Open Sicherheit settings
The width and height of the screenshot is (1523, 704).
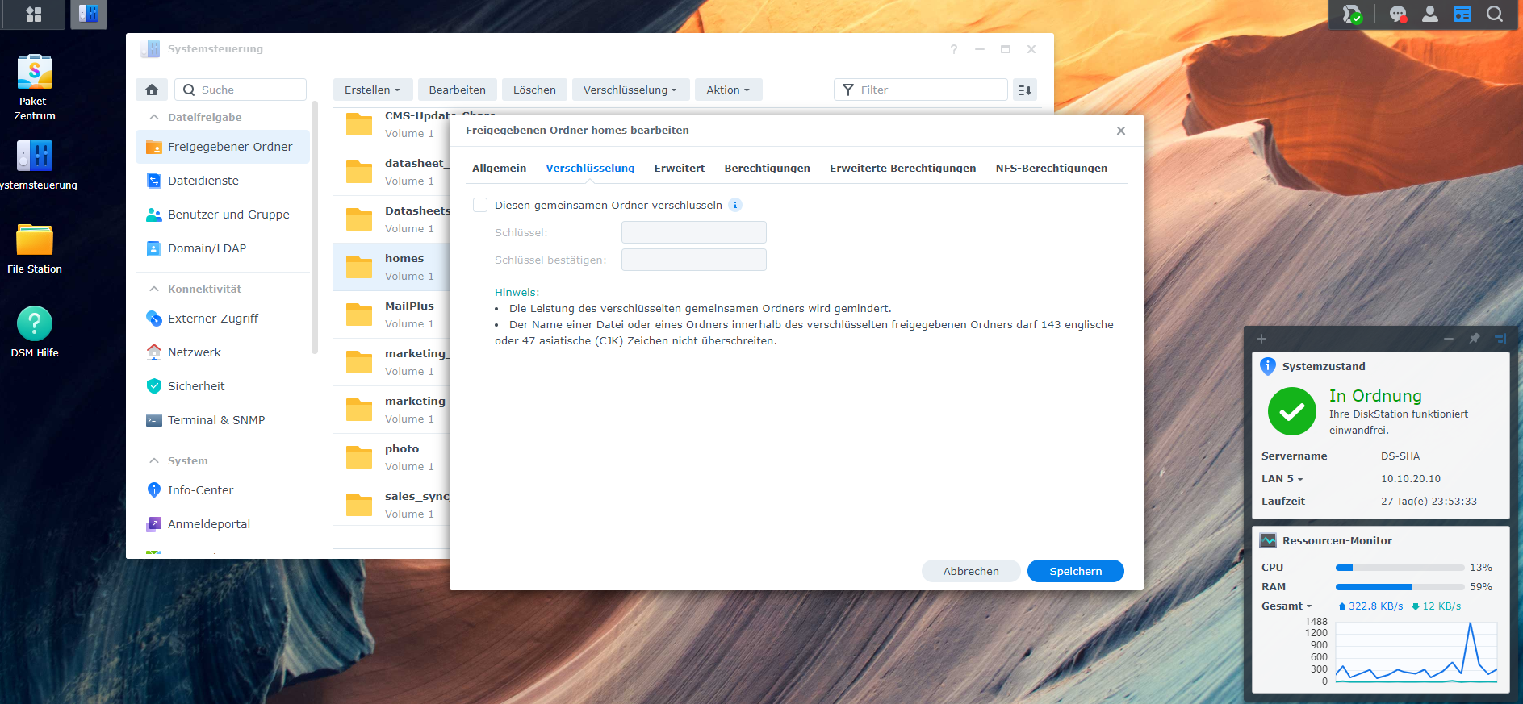coord(223,386)
